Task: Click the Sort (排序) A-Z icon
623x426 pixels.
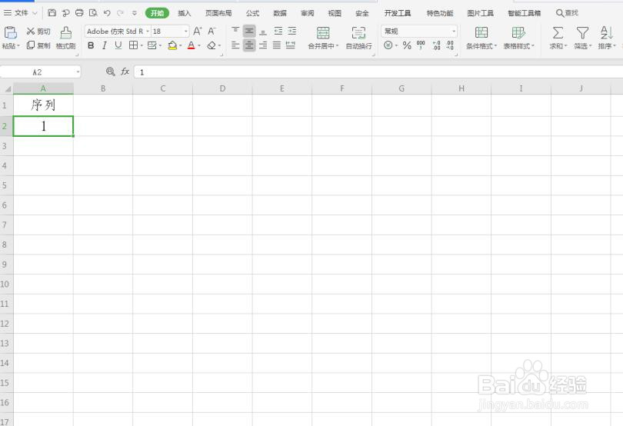Action: (606, 32)
